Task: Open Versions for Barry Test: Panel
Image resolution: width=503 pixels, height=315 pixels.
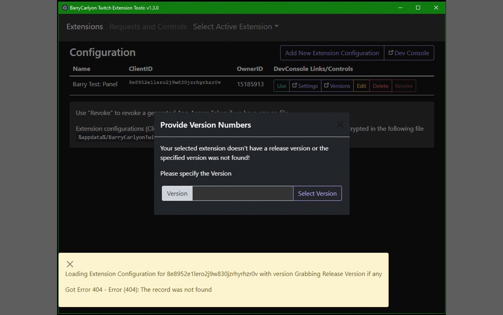Action: 337,86
